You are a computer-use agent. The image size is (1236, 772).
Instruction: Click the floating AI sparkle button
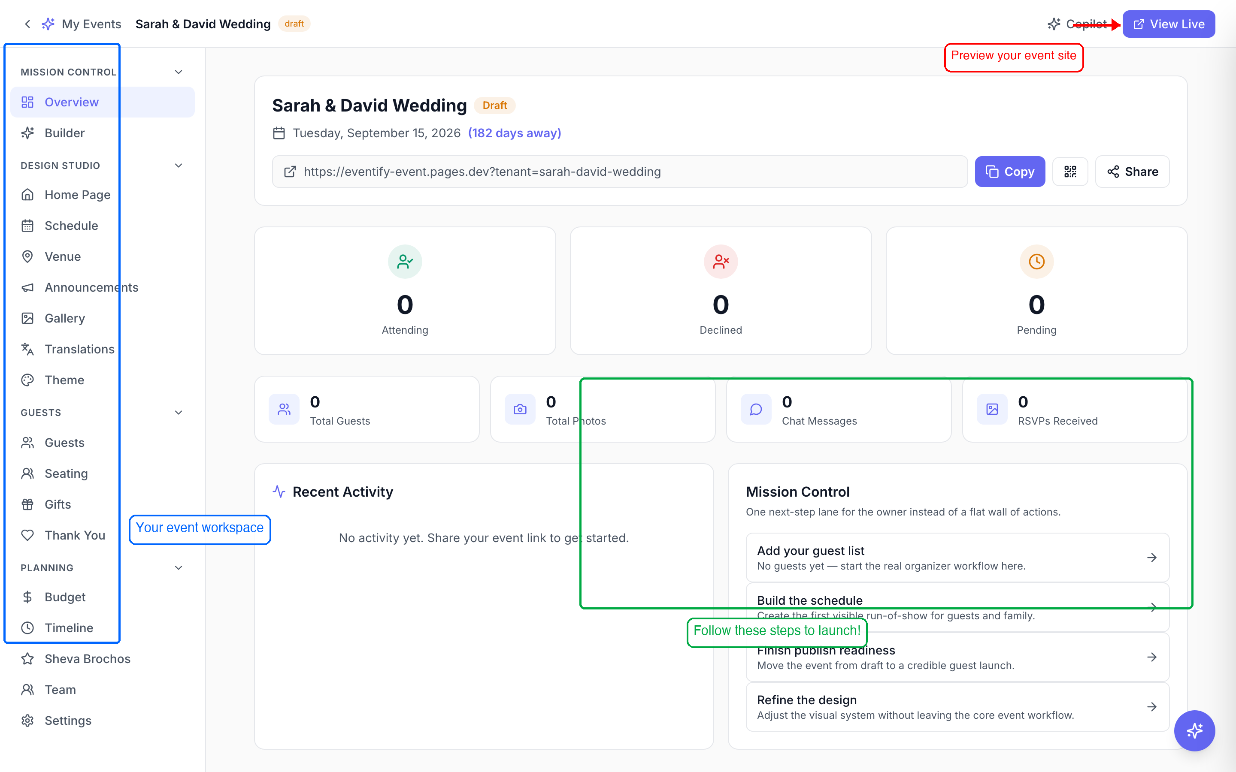(x=1194, y=731)
